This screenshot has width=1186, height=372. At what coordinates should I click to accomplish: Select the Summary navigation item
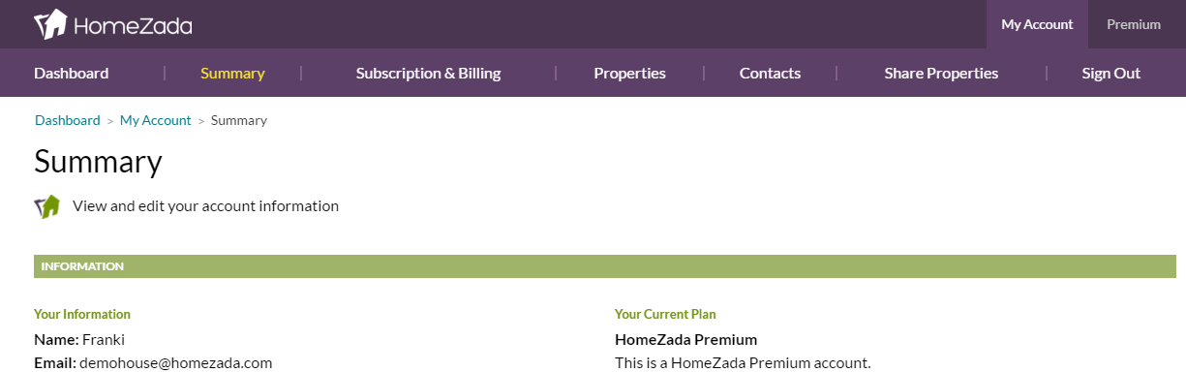(x=232, y=73)
